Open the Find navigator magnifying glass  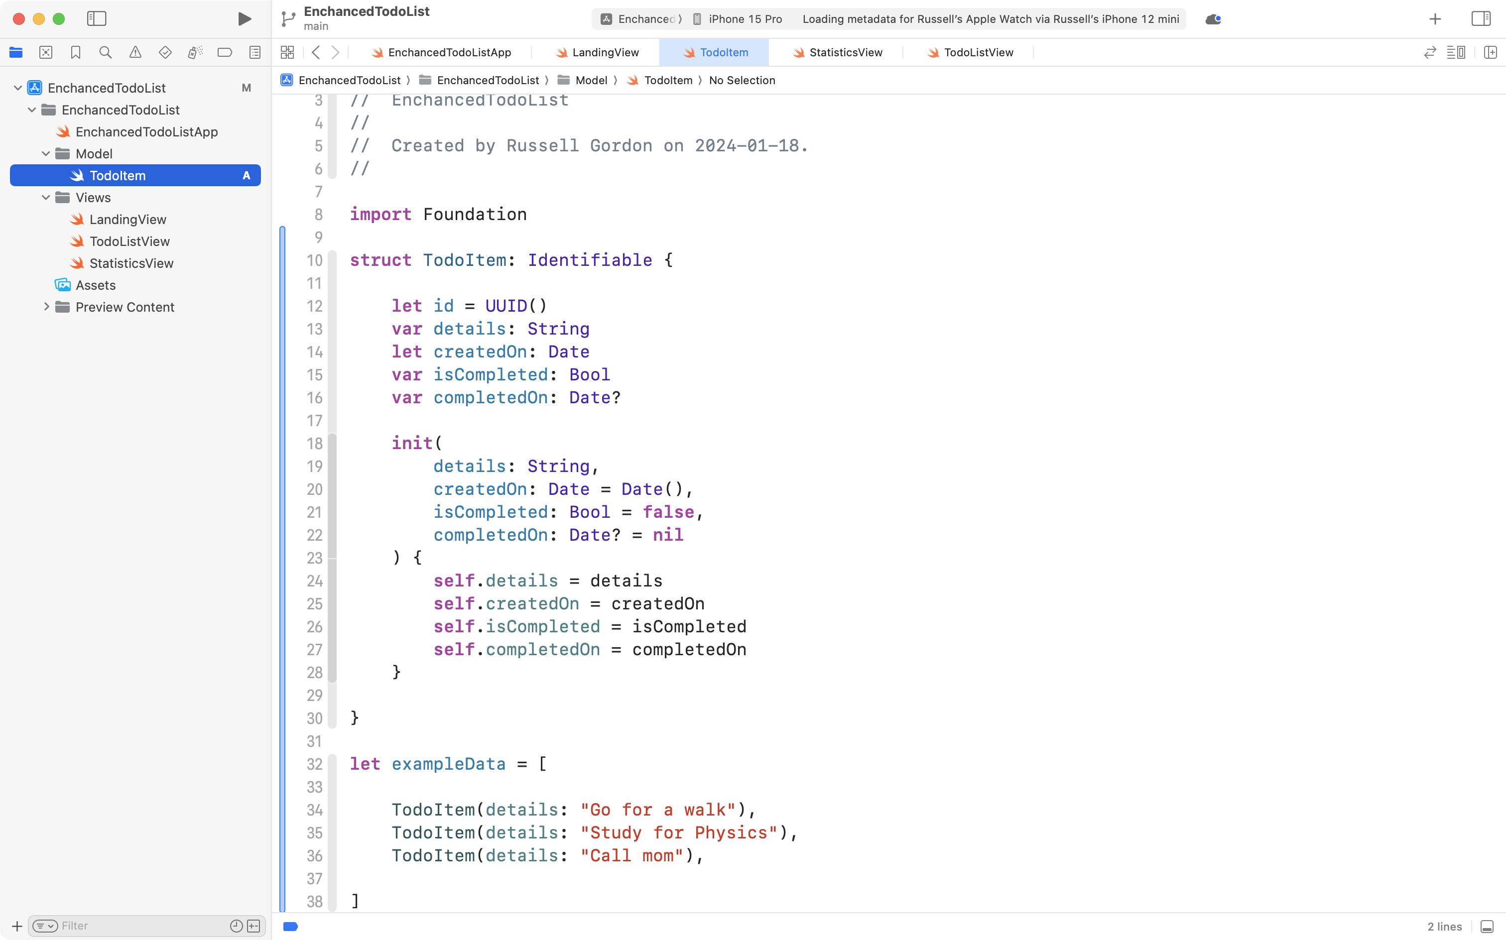coord(105,52)
